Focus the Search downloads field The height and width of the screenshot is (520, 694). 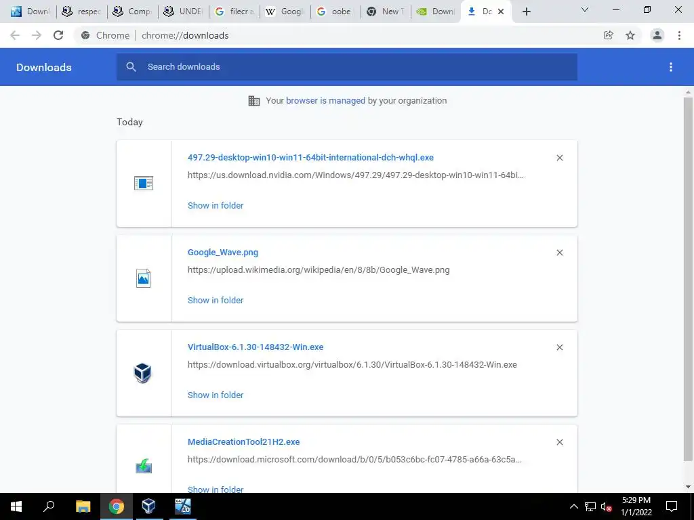[347, 67]
